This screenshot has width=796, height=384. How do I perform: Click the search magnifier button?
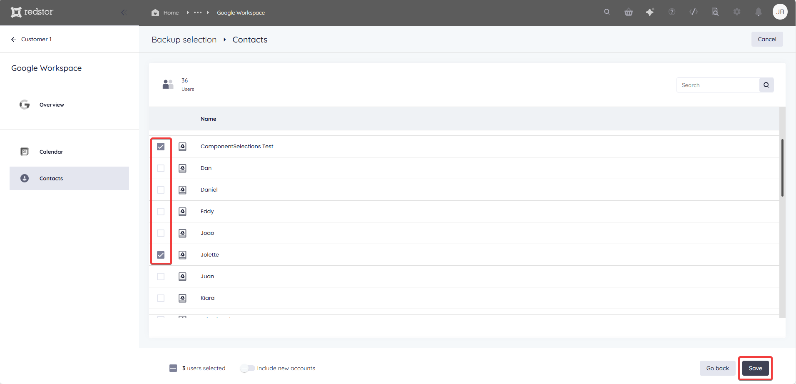(766, 85)
